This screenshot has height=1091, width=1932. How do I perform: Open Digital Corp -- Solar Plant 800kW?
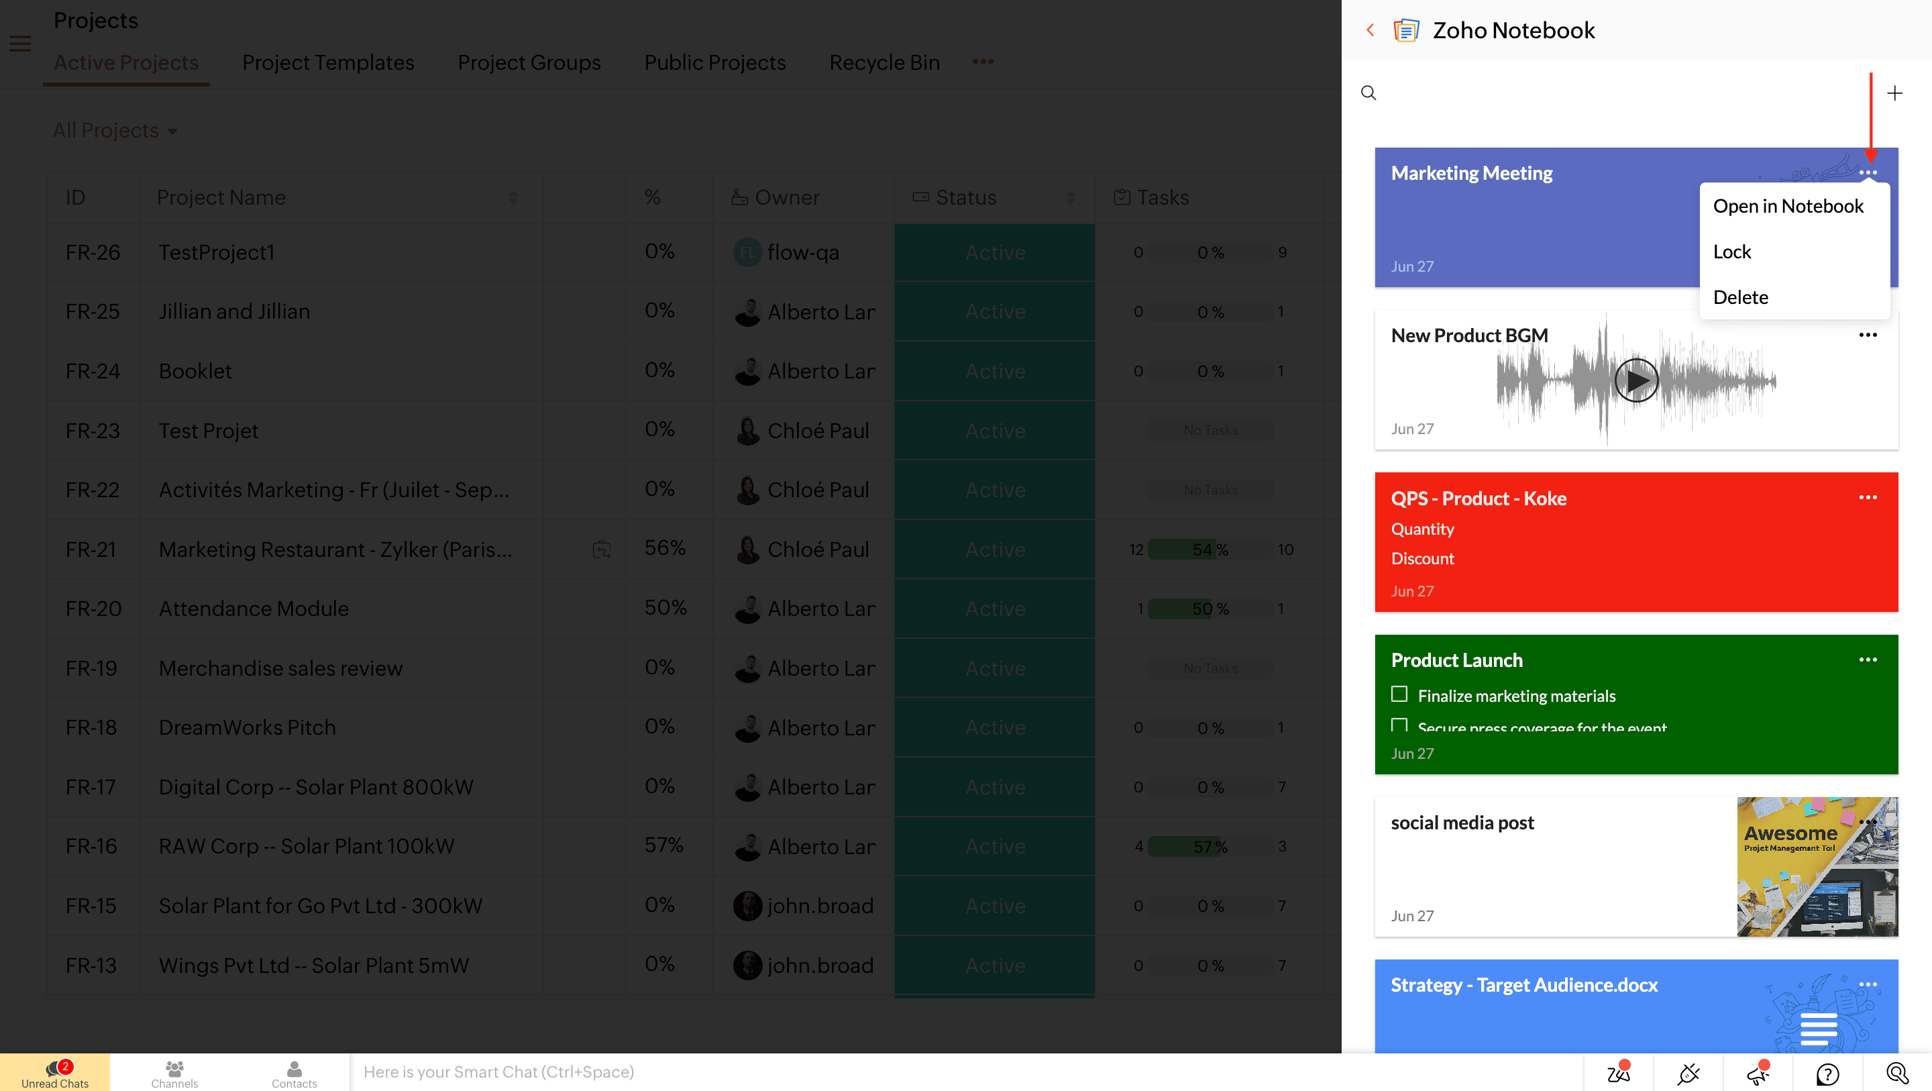316,787
